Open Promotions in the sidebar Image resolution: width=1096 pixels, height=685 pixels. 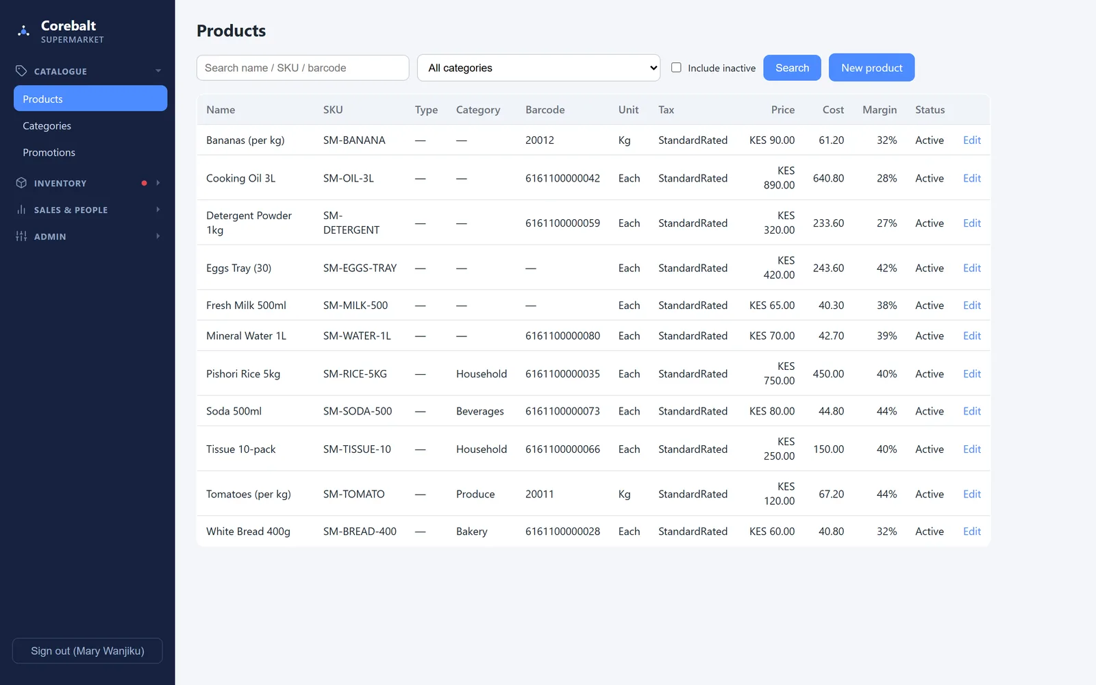coord(90,153)
